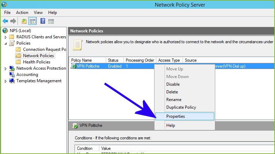
Task: Open the View menu
Action: (x=38, y=13)
